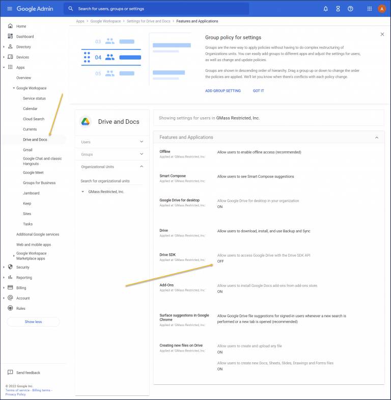Click ADD GROUP SETTING link
Viewport: 391px width, 400px height.
(223, 91)
